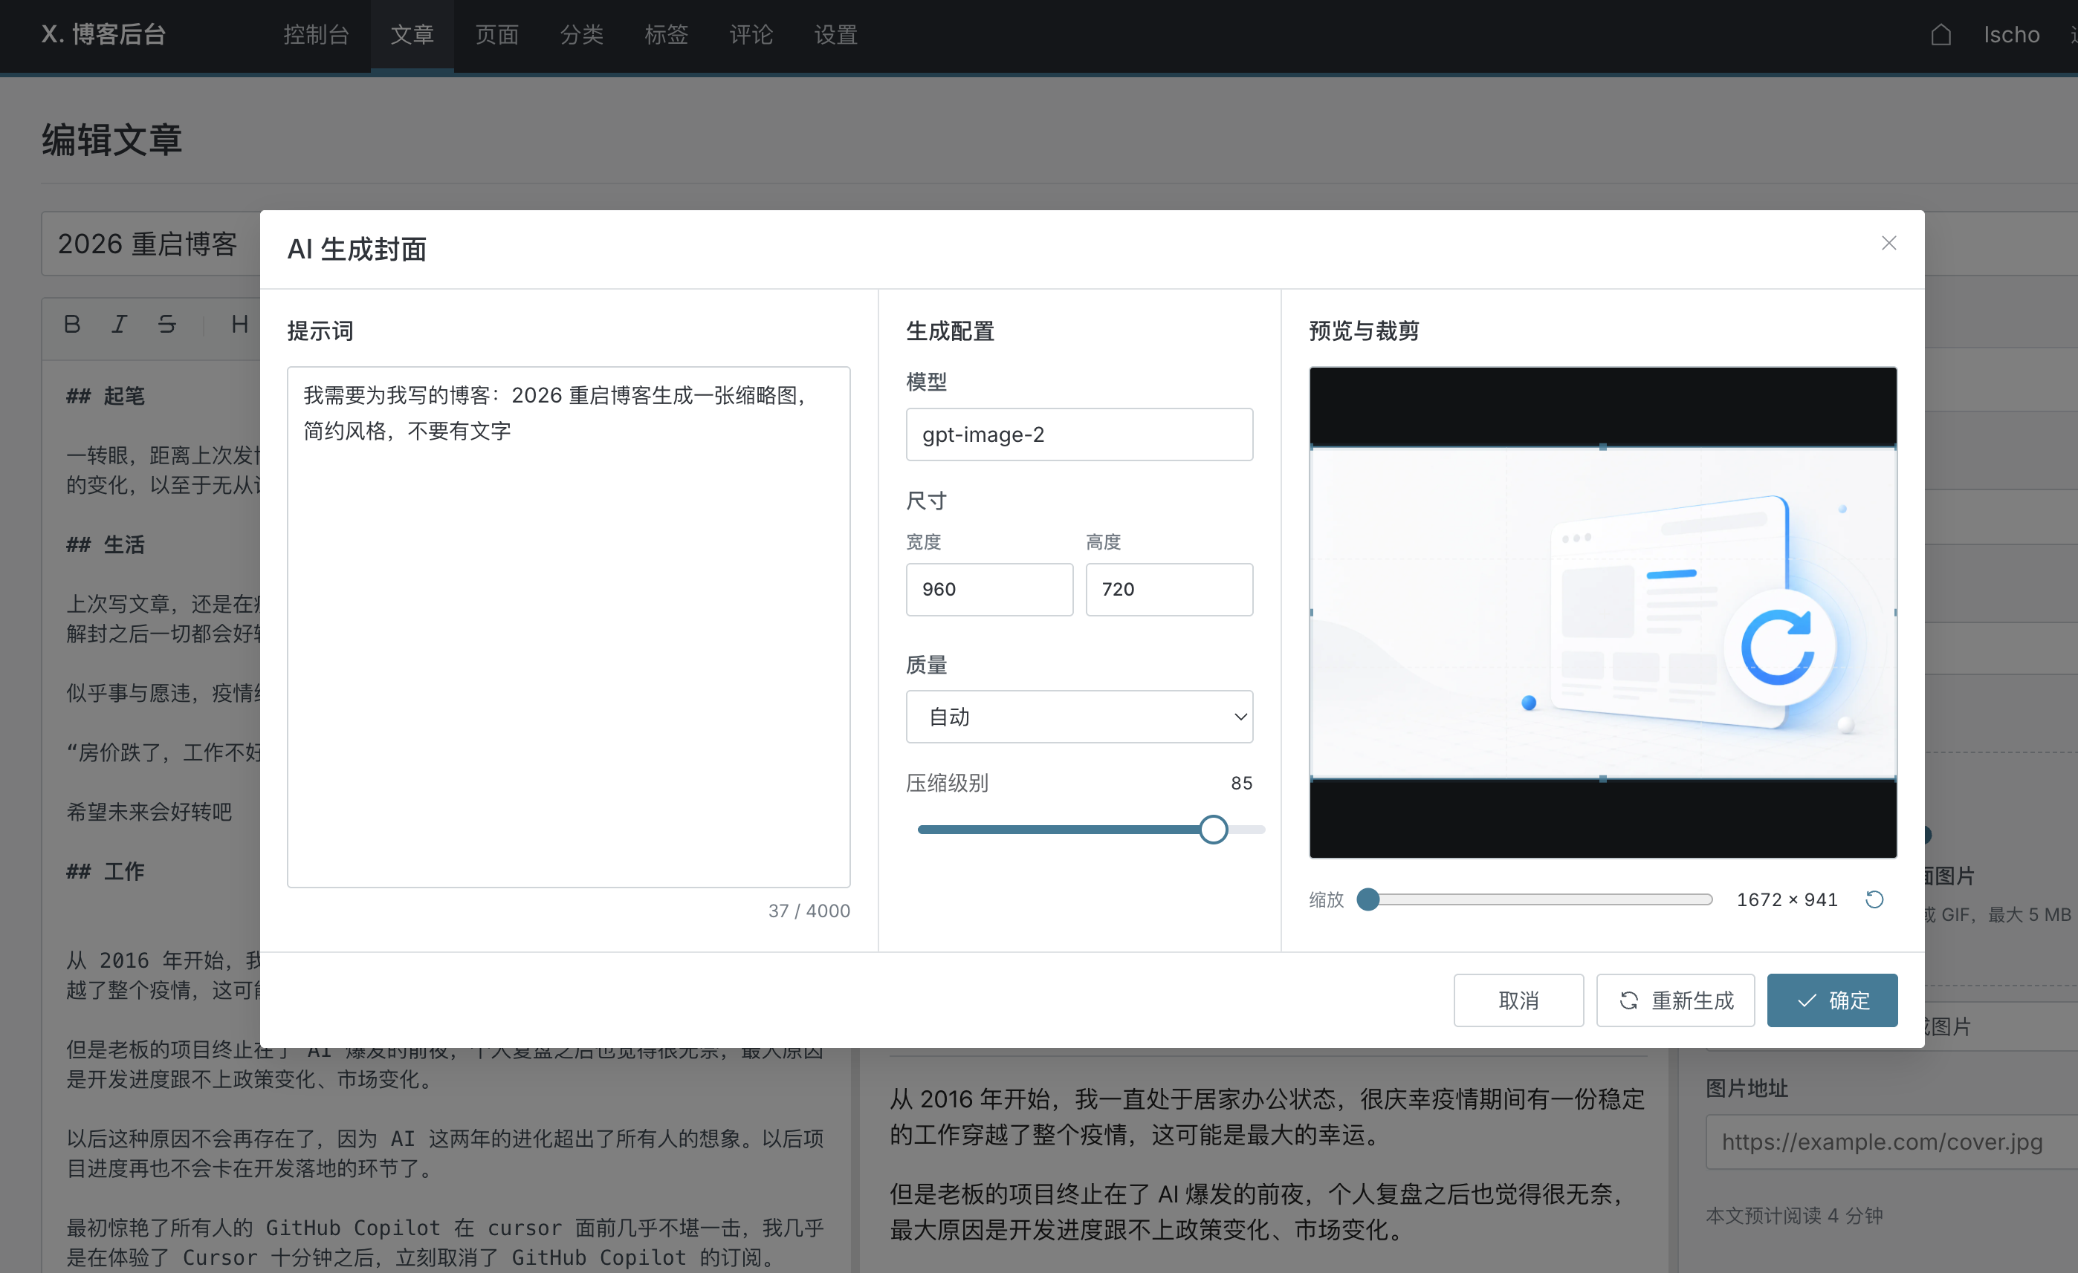2078x1273 pixels.
Task: Open the 页面 nav item
Action: click(x=496, y=35)
